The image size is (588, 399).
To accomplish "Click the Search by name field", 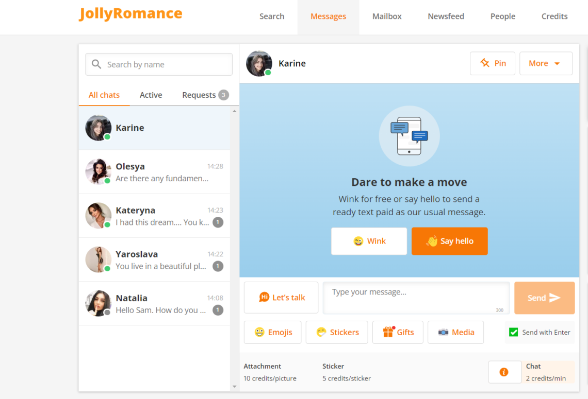I will [159, 64].
